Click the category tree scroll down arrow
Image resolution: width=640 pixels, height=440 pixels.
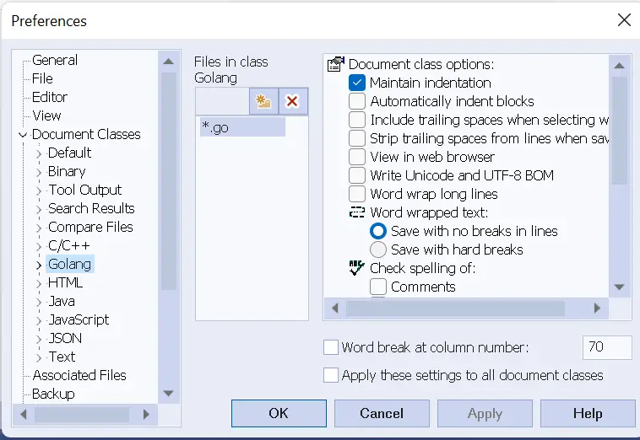tap(168, 394)
